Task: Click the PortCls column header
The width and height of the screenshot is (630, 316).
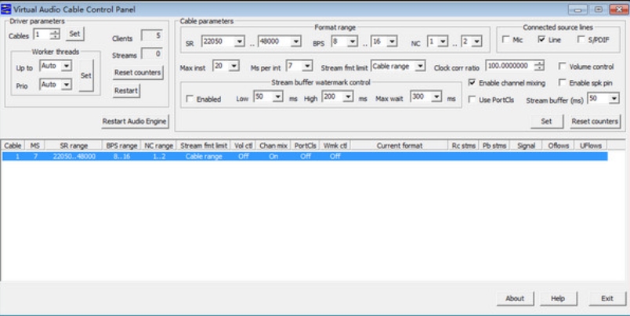Action: tap(306, 146)
